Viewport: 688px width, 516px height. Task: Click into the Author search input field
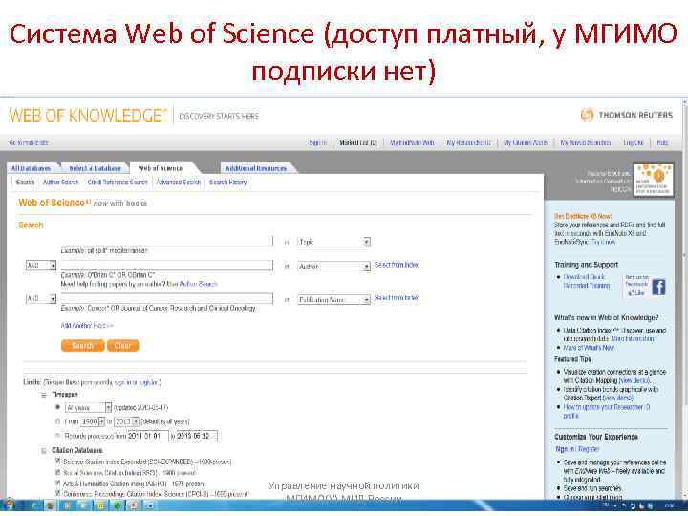point(166,265)
